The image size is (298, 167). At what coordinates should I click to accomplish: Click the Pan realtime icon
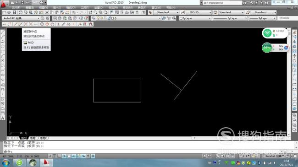coord(90,12)
